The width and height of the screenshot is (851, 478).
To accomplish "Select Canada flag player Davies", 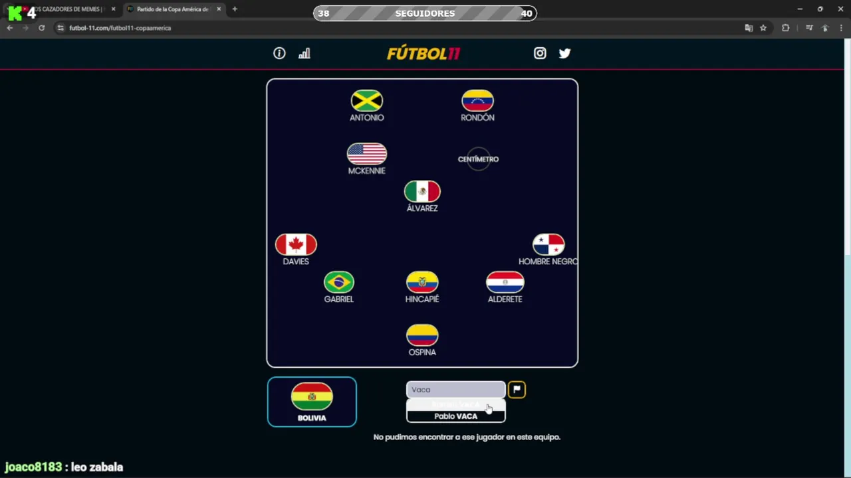I will [296, 250].
